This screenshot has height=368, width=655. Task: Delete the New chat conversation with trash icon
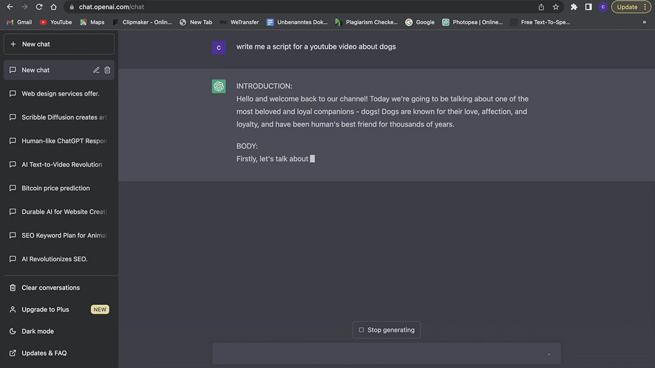[x=107, y=70]
